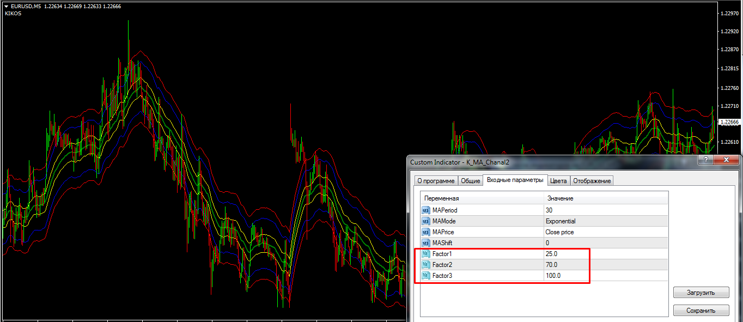Select the Exponential value of MAMode
This screenshot has height=322, width=743.
tap(560, 221)
